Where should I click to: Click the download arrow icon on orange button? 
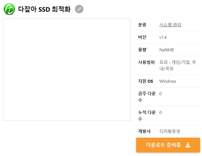coord(188,145)
